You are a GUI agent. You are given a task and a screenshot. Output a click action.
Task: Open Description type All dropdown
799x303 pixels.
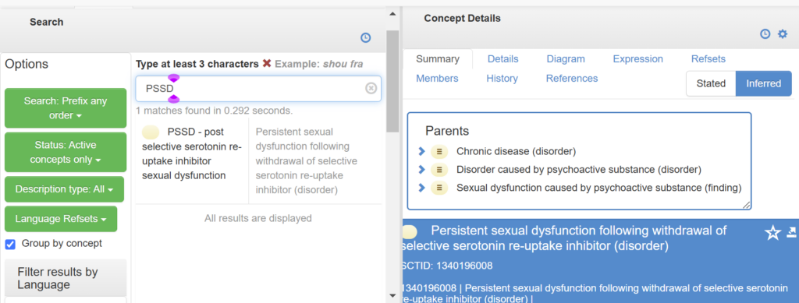pyautogui.click(x=64, y=189)
